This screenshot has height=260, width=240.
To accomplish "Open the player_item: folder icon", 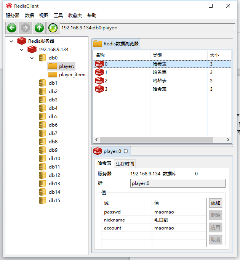I will click(x=53, y=75).
